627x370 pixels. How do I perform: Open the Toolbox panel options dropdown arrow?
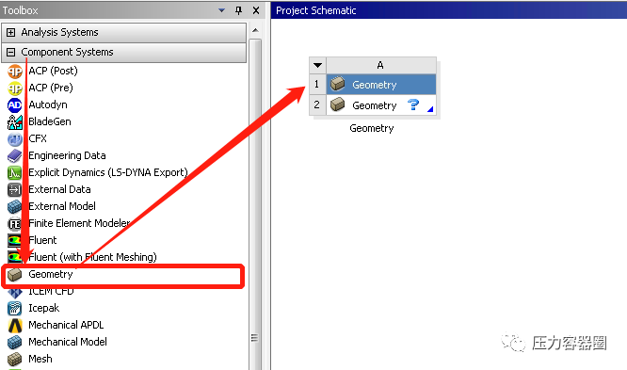pos(221,10)
